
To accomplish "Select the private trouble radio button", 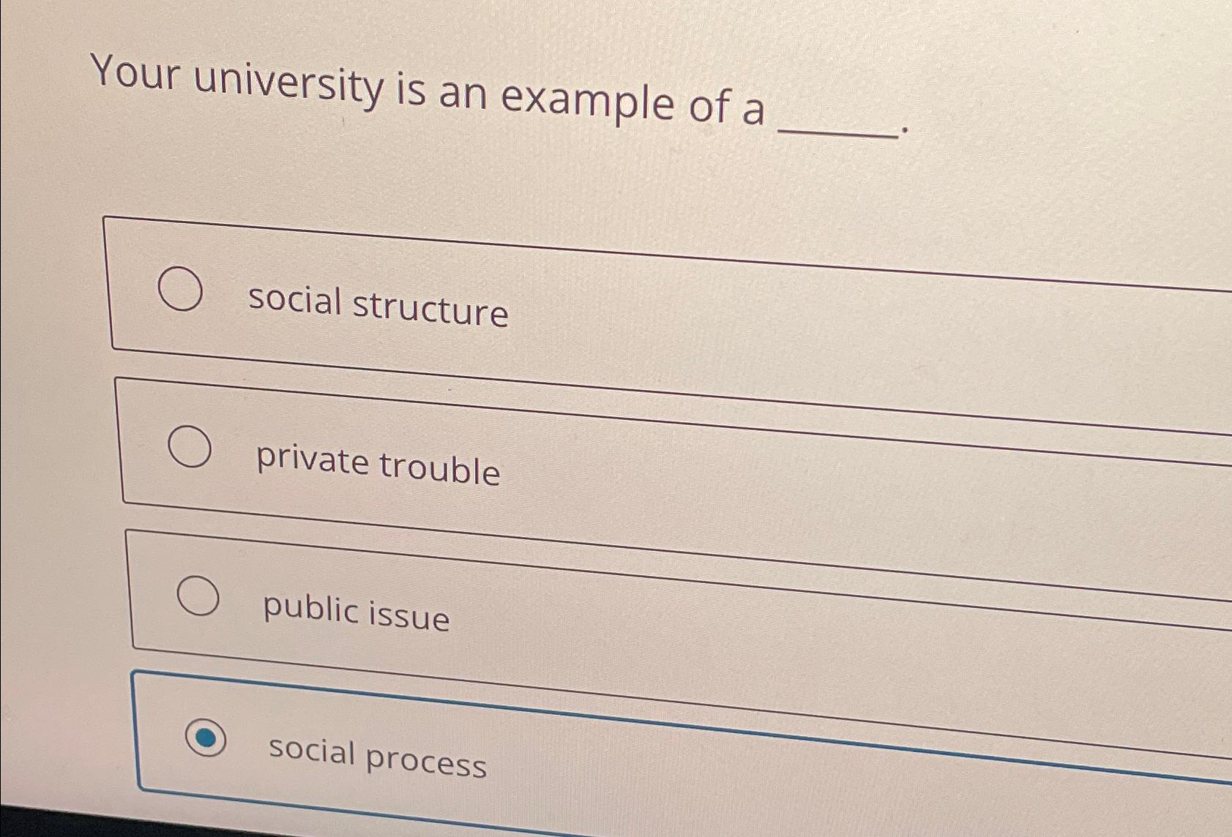I will click(192, 446).
